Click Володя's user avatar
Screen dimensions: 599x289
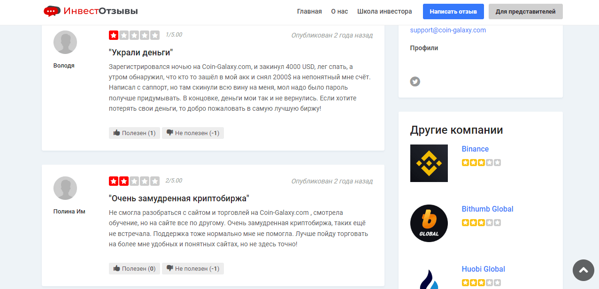pyautogui.click(x=65, y=42)
